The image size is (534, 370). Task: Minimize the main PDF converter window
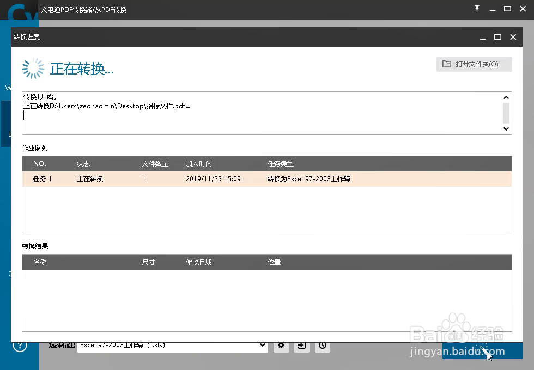(x=493, y=9)
